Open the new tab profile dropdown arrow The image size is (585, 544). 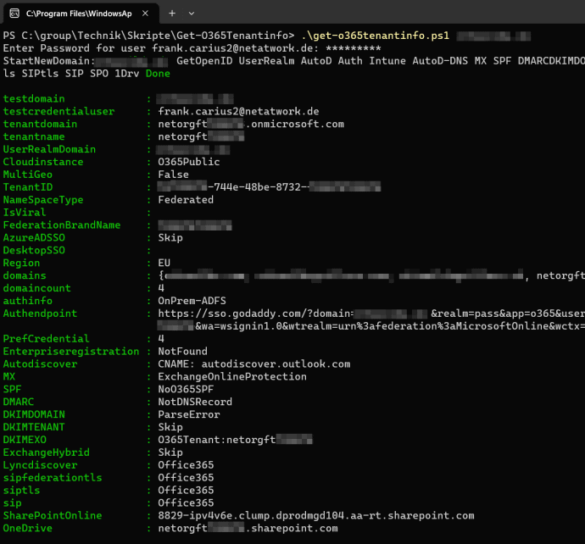tap(192, 14)
